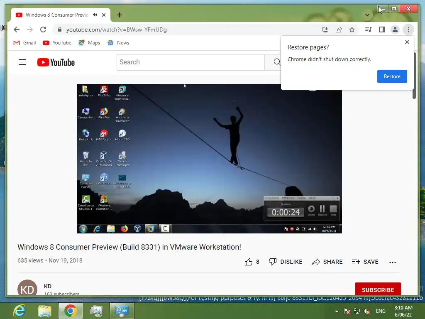Image resolution: width=425 pixels, height=319 pixels.
Task: Click the ENG language indicator
Action: pyautogui.click(x=381, y=311)
